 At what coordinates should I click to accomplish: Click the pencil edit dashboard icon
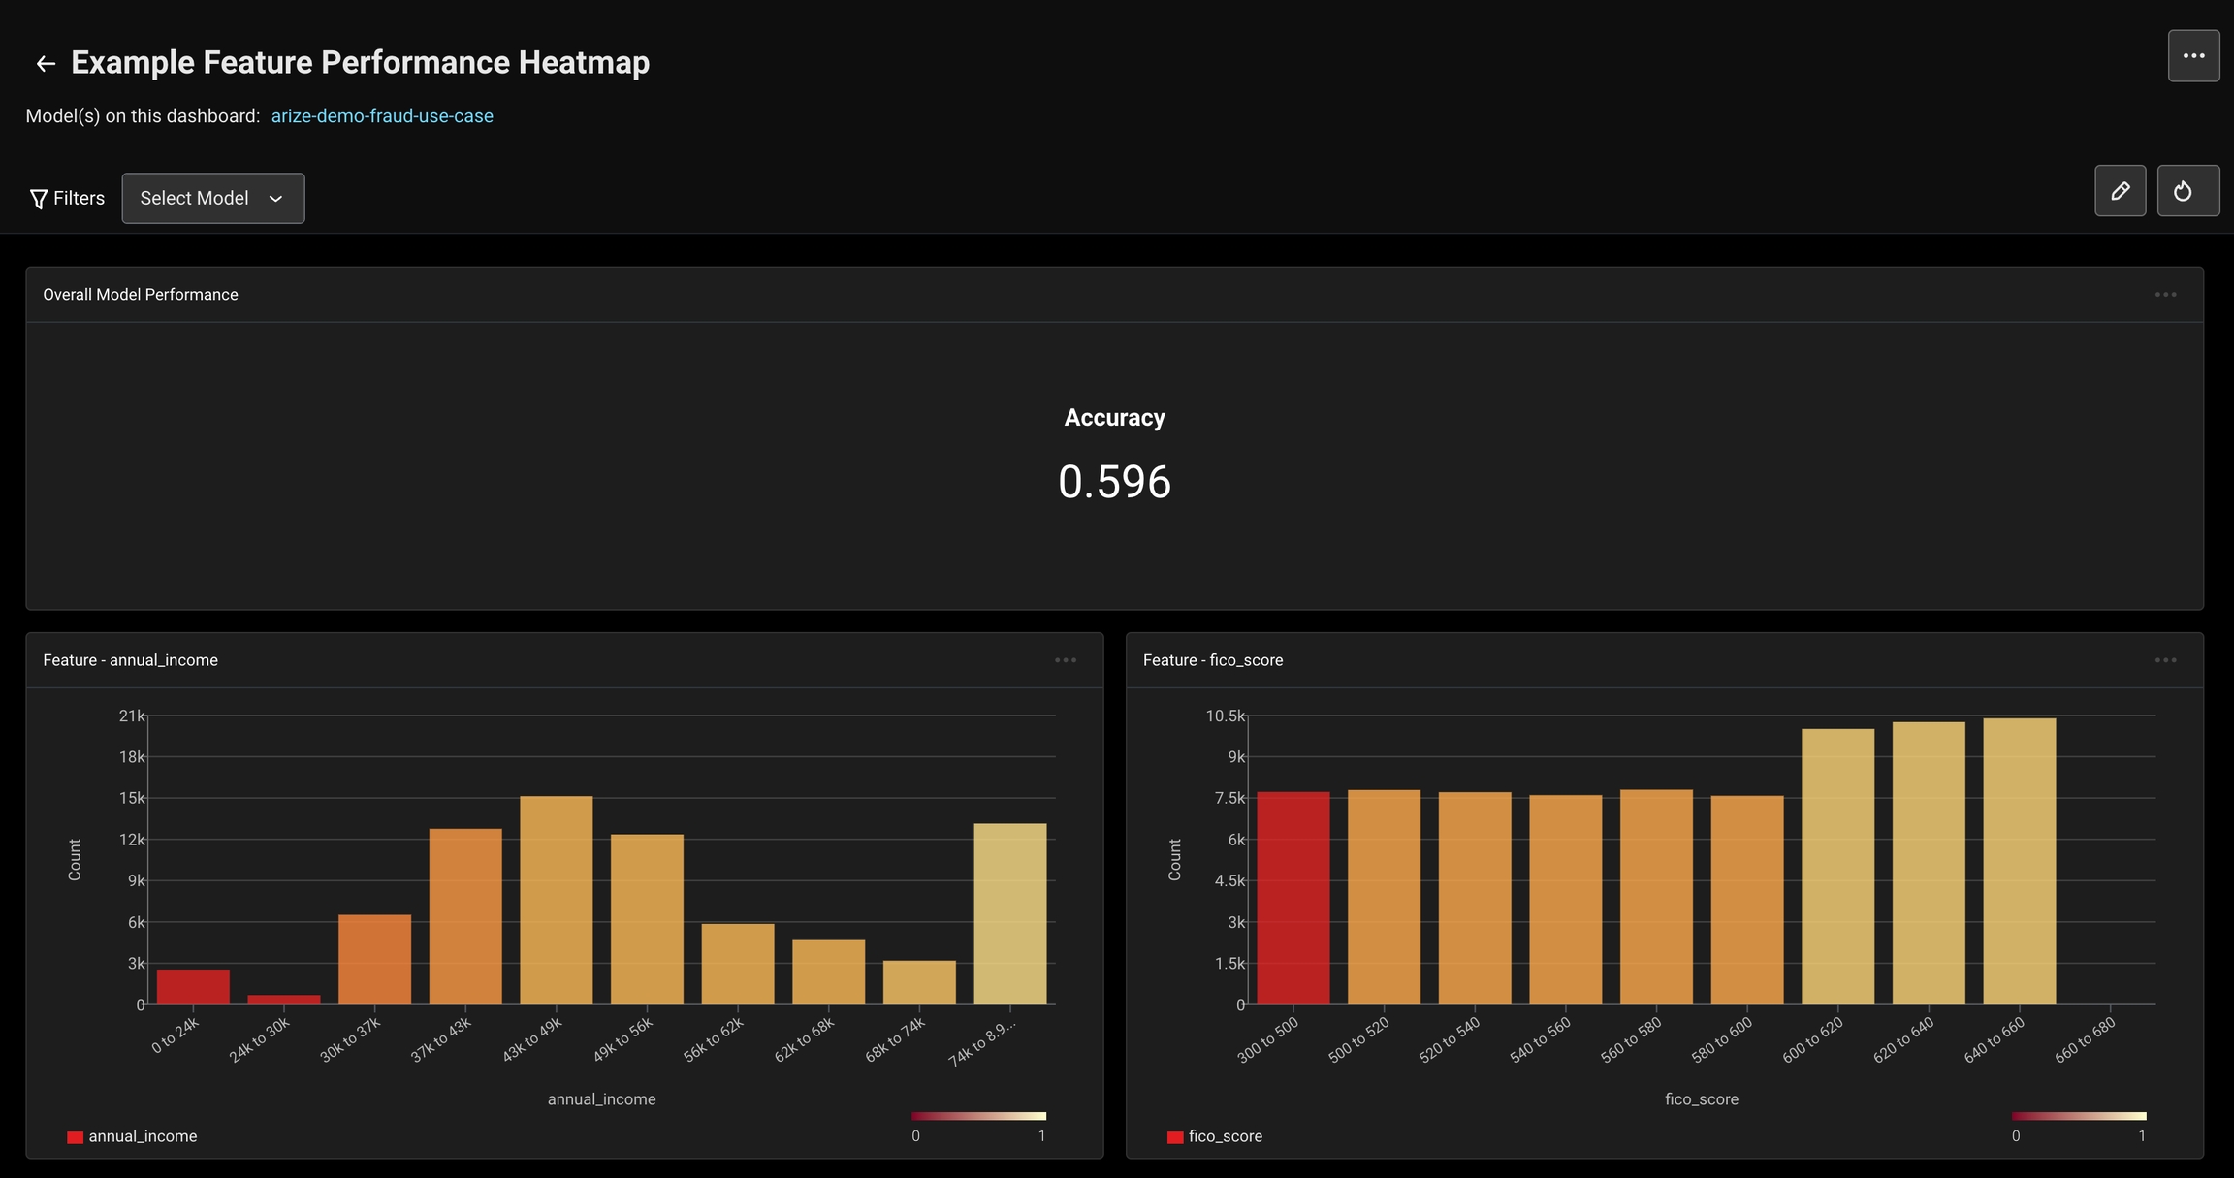2120,191
